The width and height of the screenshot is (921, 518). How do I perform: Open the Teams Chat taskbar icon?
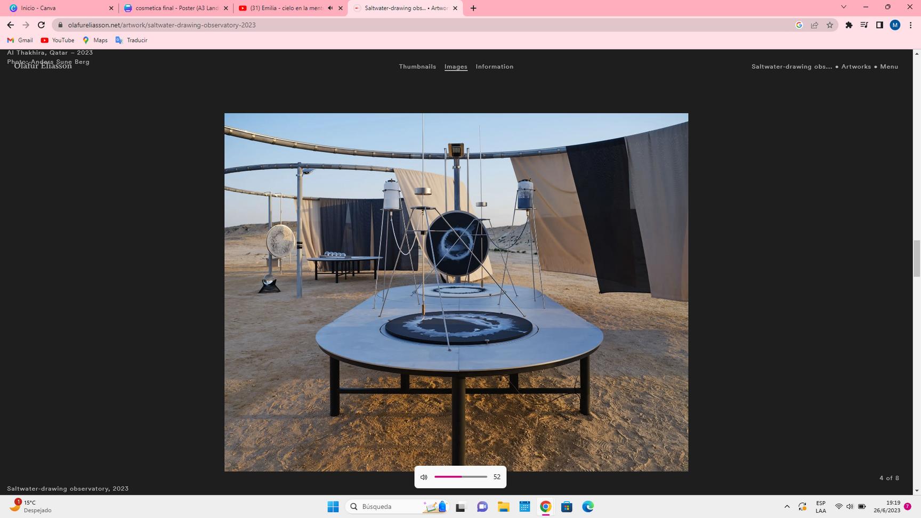coord(482,507)
